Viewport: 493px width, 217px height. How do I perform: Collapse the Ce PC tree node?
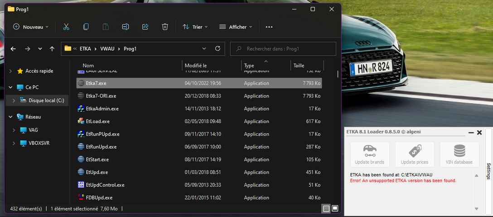pyautogui.click(x=11, y=87)
